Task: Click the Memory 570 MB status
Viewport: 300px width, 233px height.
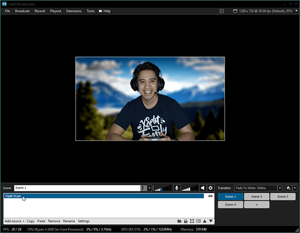Action: point(194,229)
